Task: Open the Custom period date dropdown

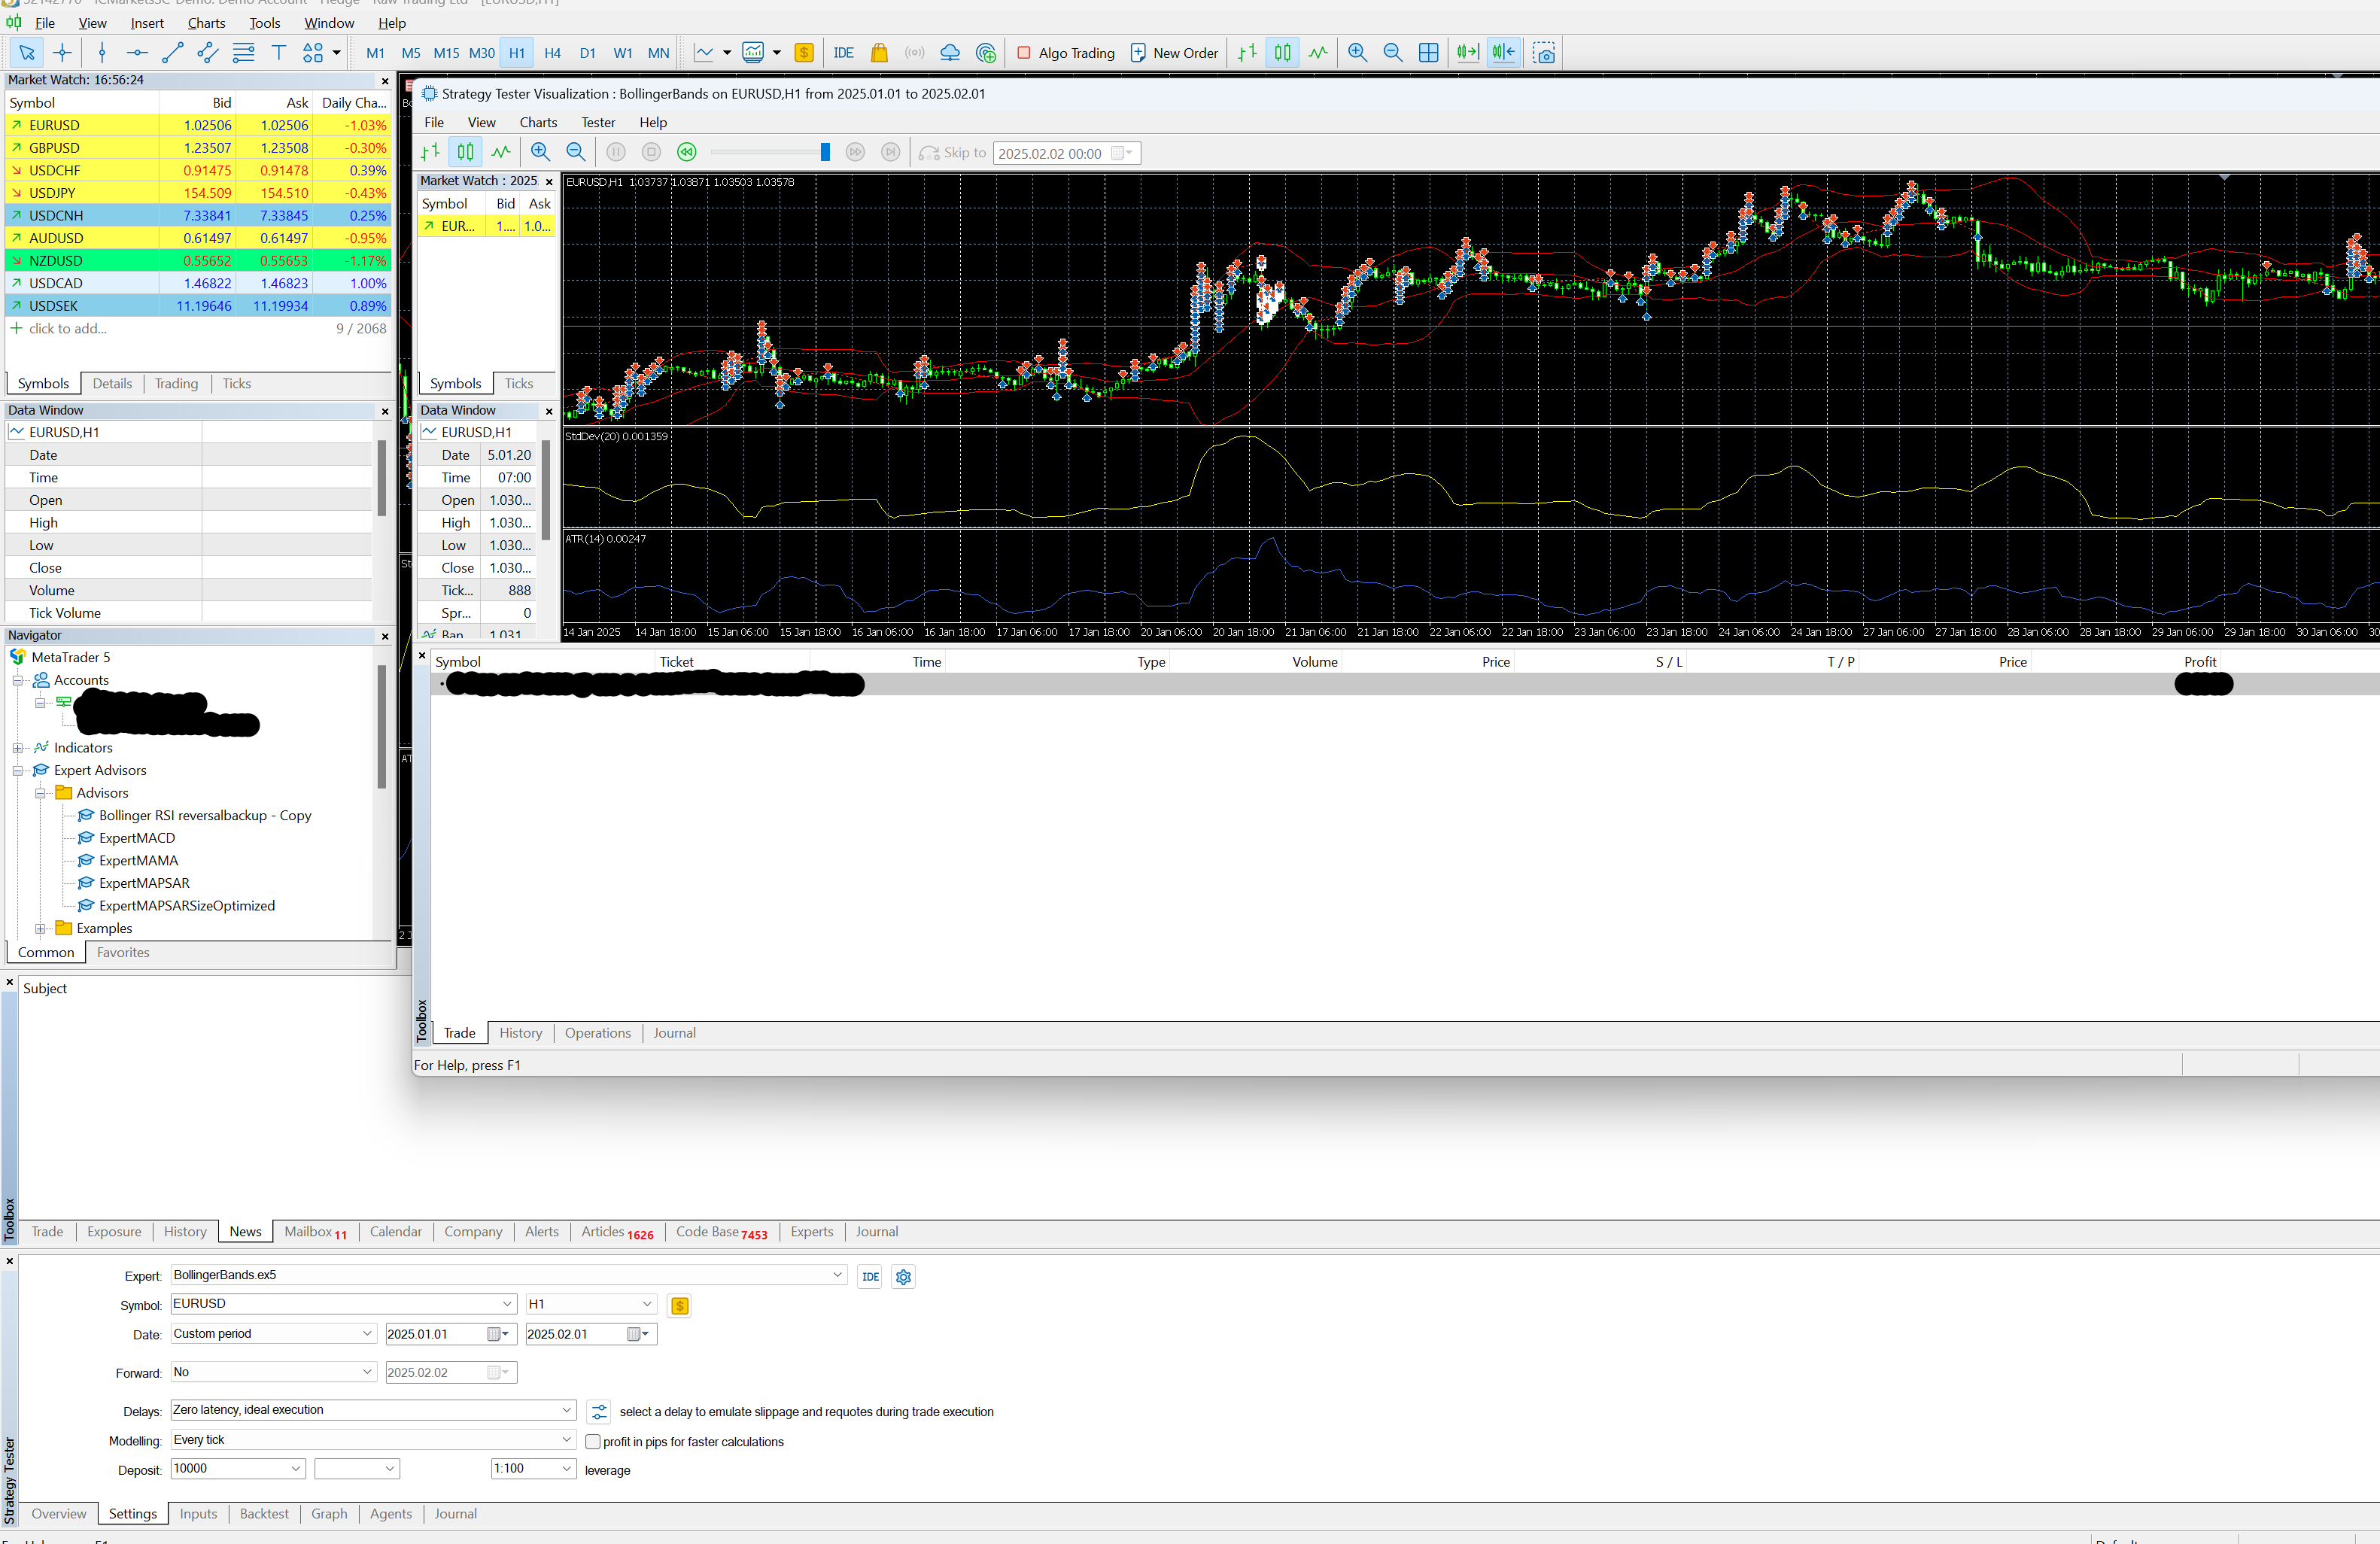Action: click(273, 1334)
